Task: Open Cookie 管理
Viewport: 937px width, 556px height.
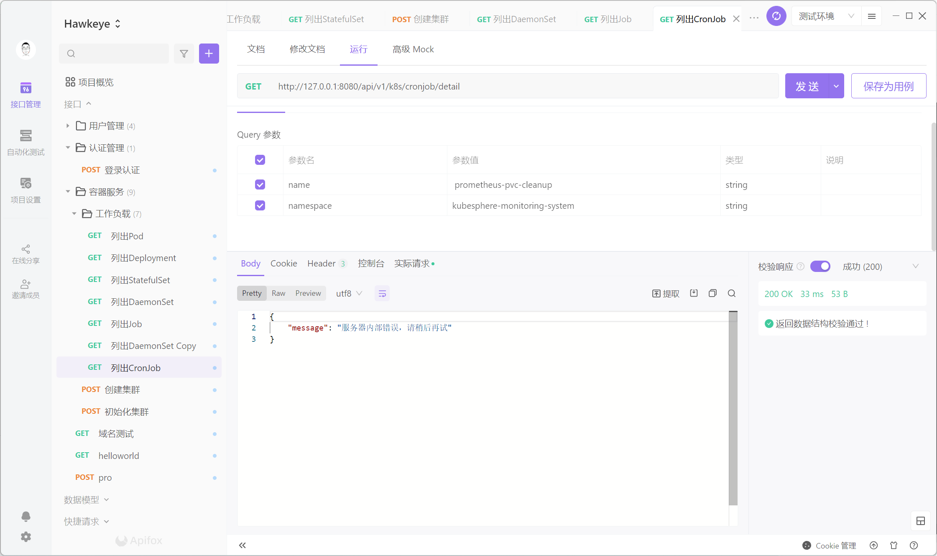Action: click(830, 546)
